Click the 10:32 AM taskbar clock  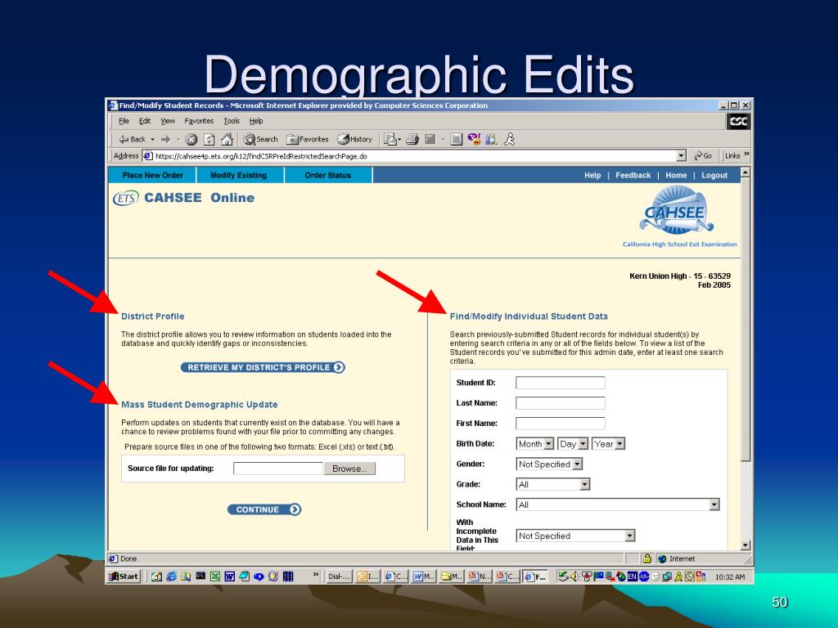click(729, 576)
